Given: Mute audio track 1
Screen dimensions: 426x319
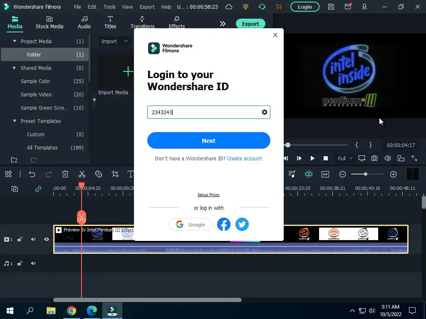Looking at the screenshot, I should point(33,263).
